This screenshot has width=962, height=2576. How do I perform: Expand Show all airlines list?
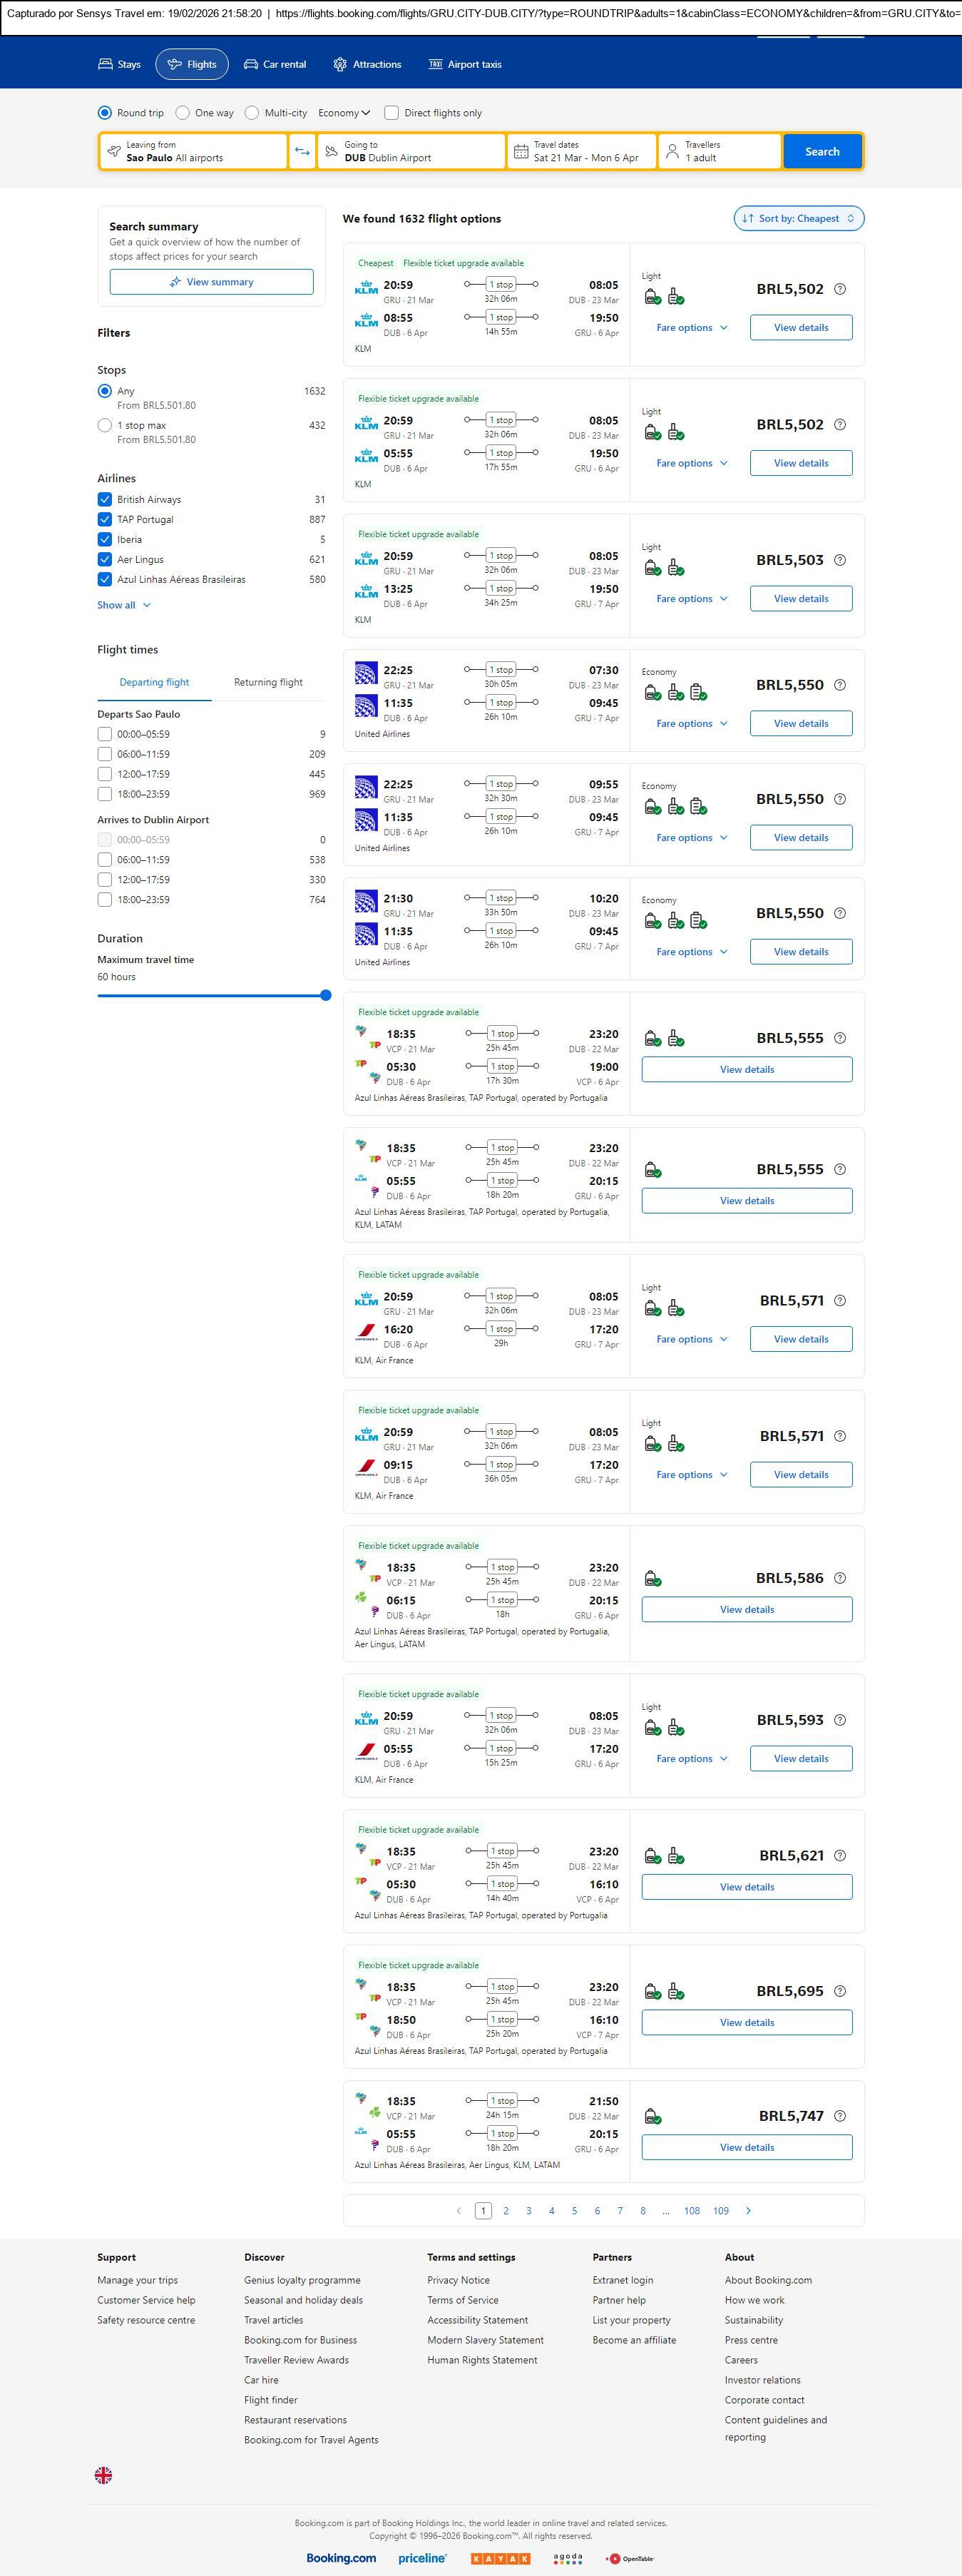[124, 605]
